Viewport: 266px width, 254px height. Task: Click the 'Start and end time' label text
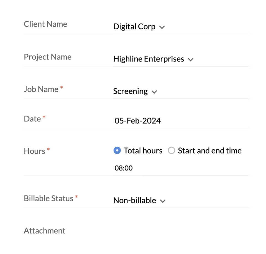click(x=209, y=151)
